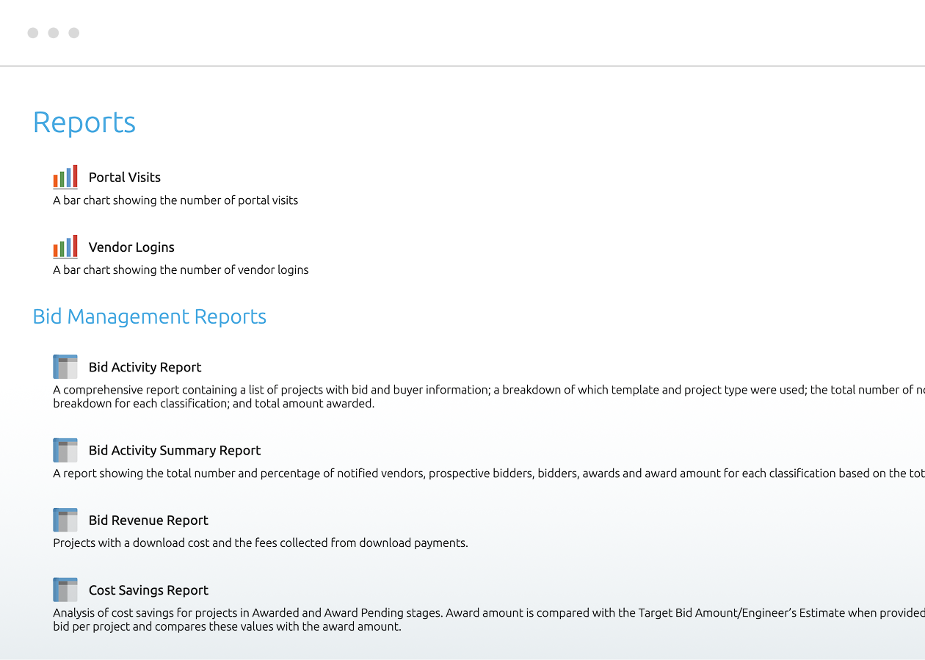
Task: Select the Bid Revenue Report table icon
Action: [65, 520]
